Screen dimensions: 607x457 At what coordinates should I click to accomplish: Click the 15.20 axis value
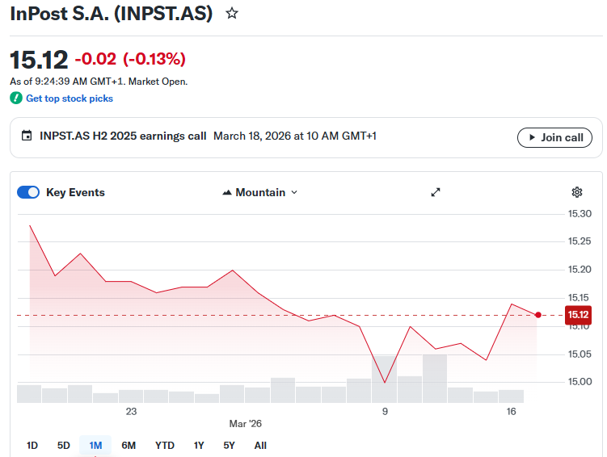point(580,270)
